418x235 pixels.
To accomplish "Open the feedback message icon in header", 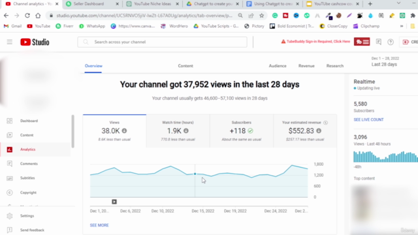I will [379, 42].
